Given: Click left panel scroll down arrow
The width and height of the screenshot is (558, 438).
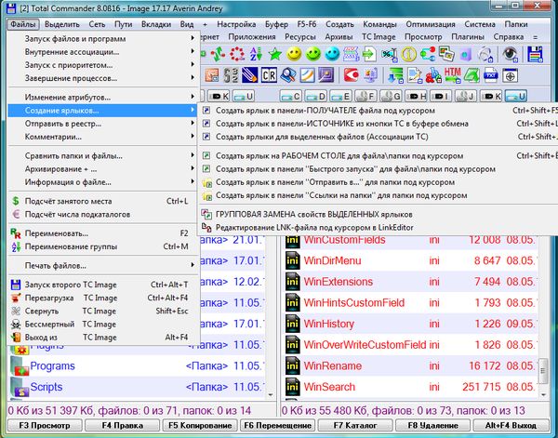Looking at the screenshot, I should pyautogui.click(x=271, y=394).
